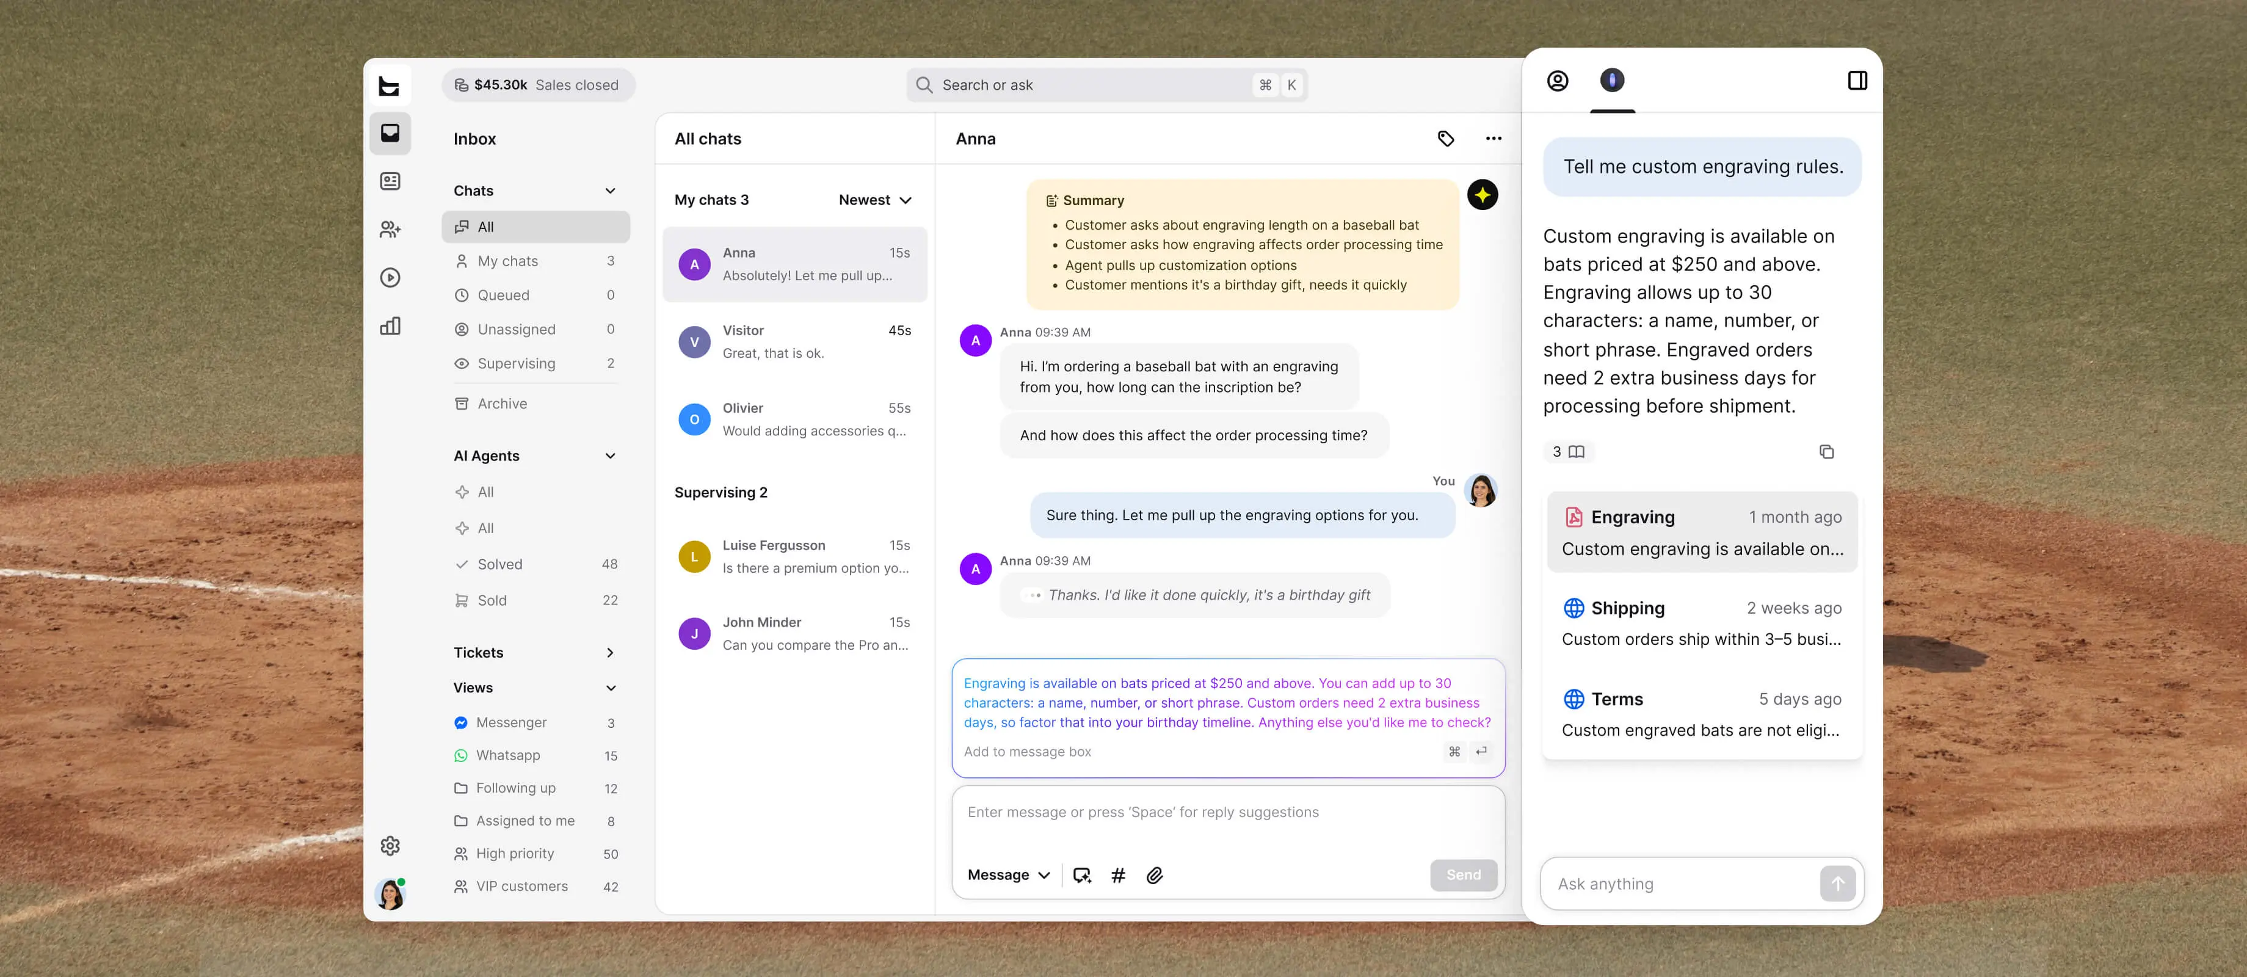Collapse the Views section chevron
Image resolution: width=2247 pixels, height=977 pixels.
point(610,688)
